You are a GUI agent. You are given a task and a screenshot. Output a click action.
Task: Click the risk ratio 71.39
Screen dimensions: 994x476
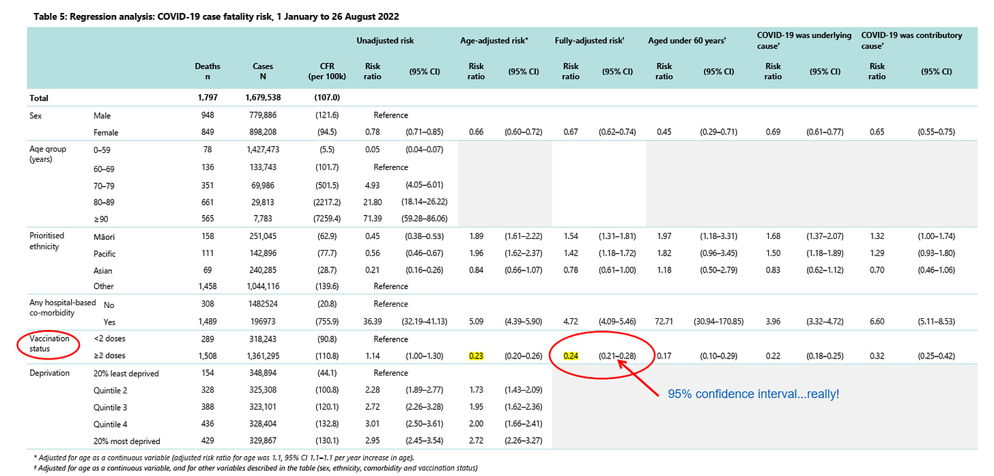[373, 219]
